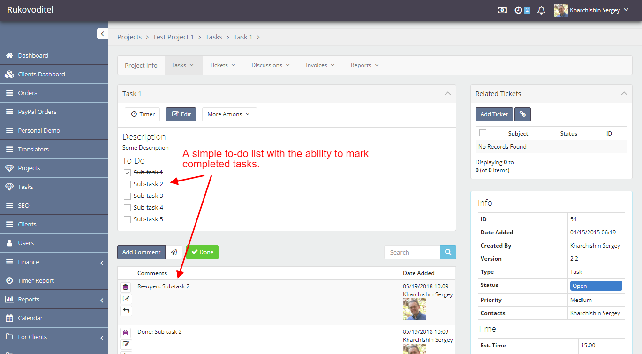
Task: Edit the 'Re-open: Sub-task 2' comment
Action: (x=126, y=299)
